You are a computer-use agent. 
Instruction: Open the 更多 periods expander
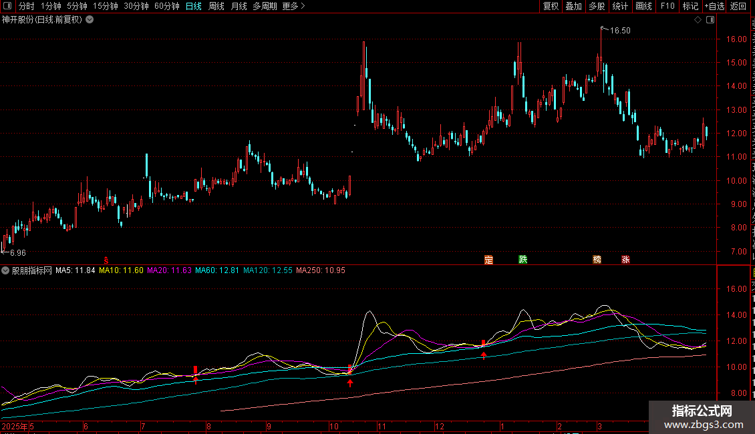click(x=293, y=6)
